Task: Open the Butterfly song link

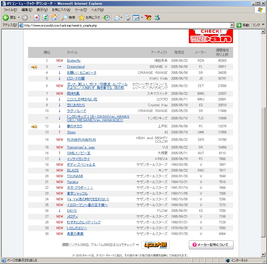Action: [74, 61]
